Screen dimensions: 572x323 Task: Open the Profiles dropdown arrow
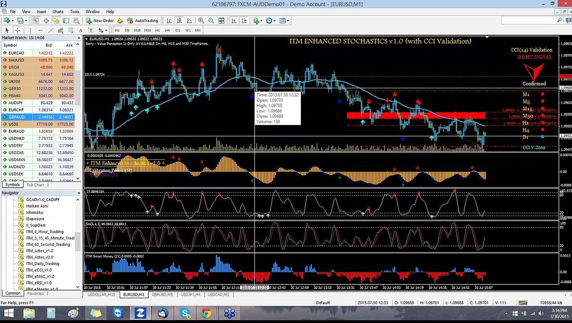(26, 21)
